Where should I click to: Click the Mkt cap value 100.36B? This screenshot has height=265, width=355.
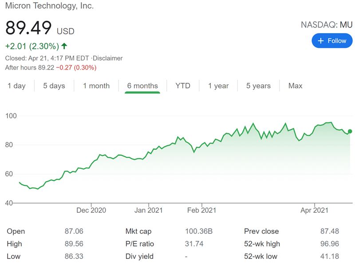[198, 231]
